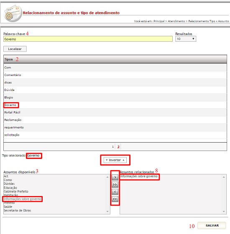
Task: Select the Reclamação type row
Action: [x=115, y=120]
